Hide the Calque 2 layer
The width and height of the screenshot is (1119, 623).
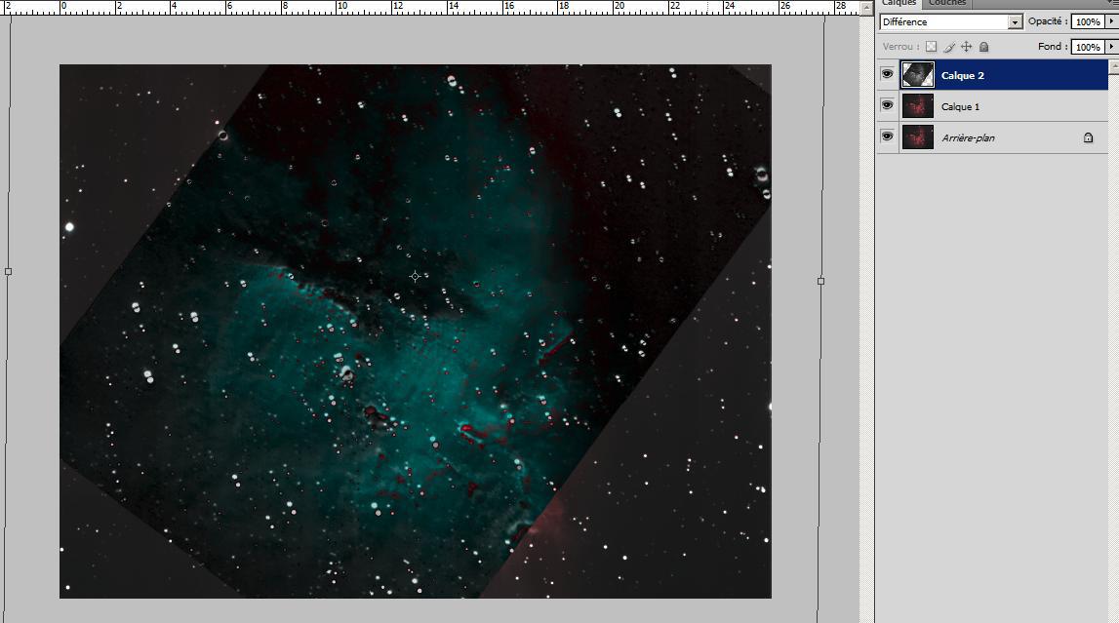(887, 74)
